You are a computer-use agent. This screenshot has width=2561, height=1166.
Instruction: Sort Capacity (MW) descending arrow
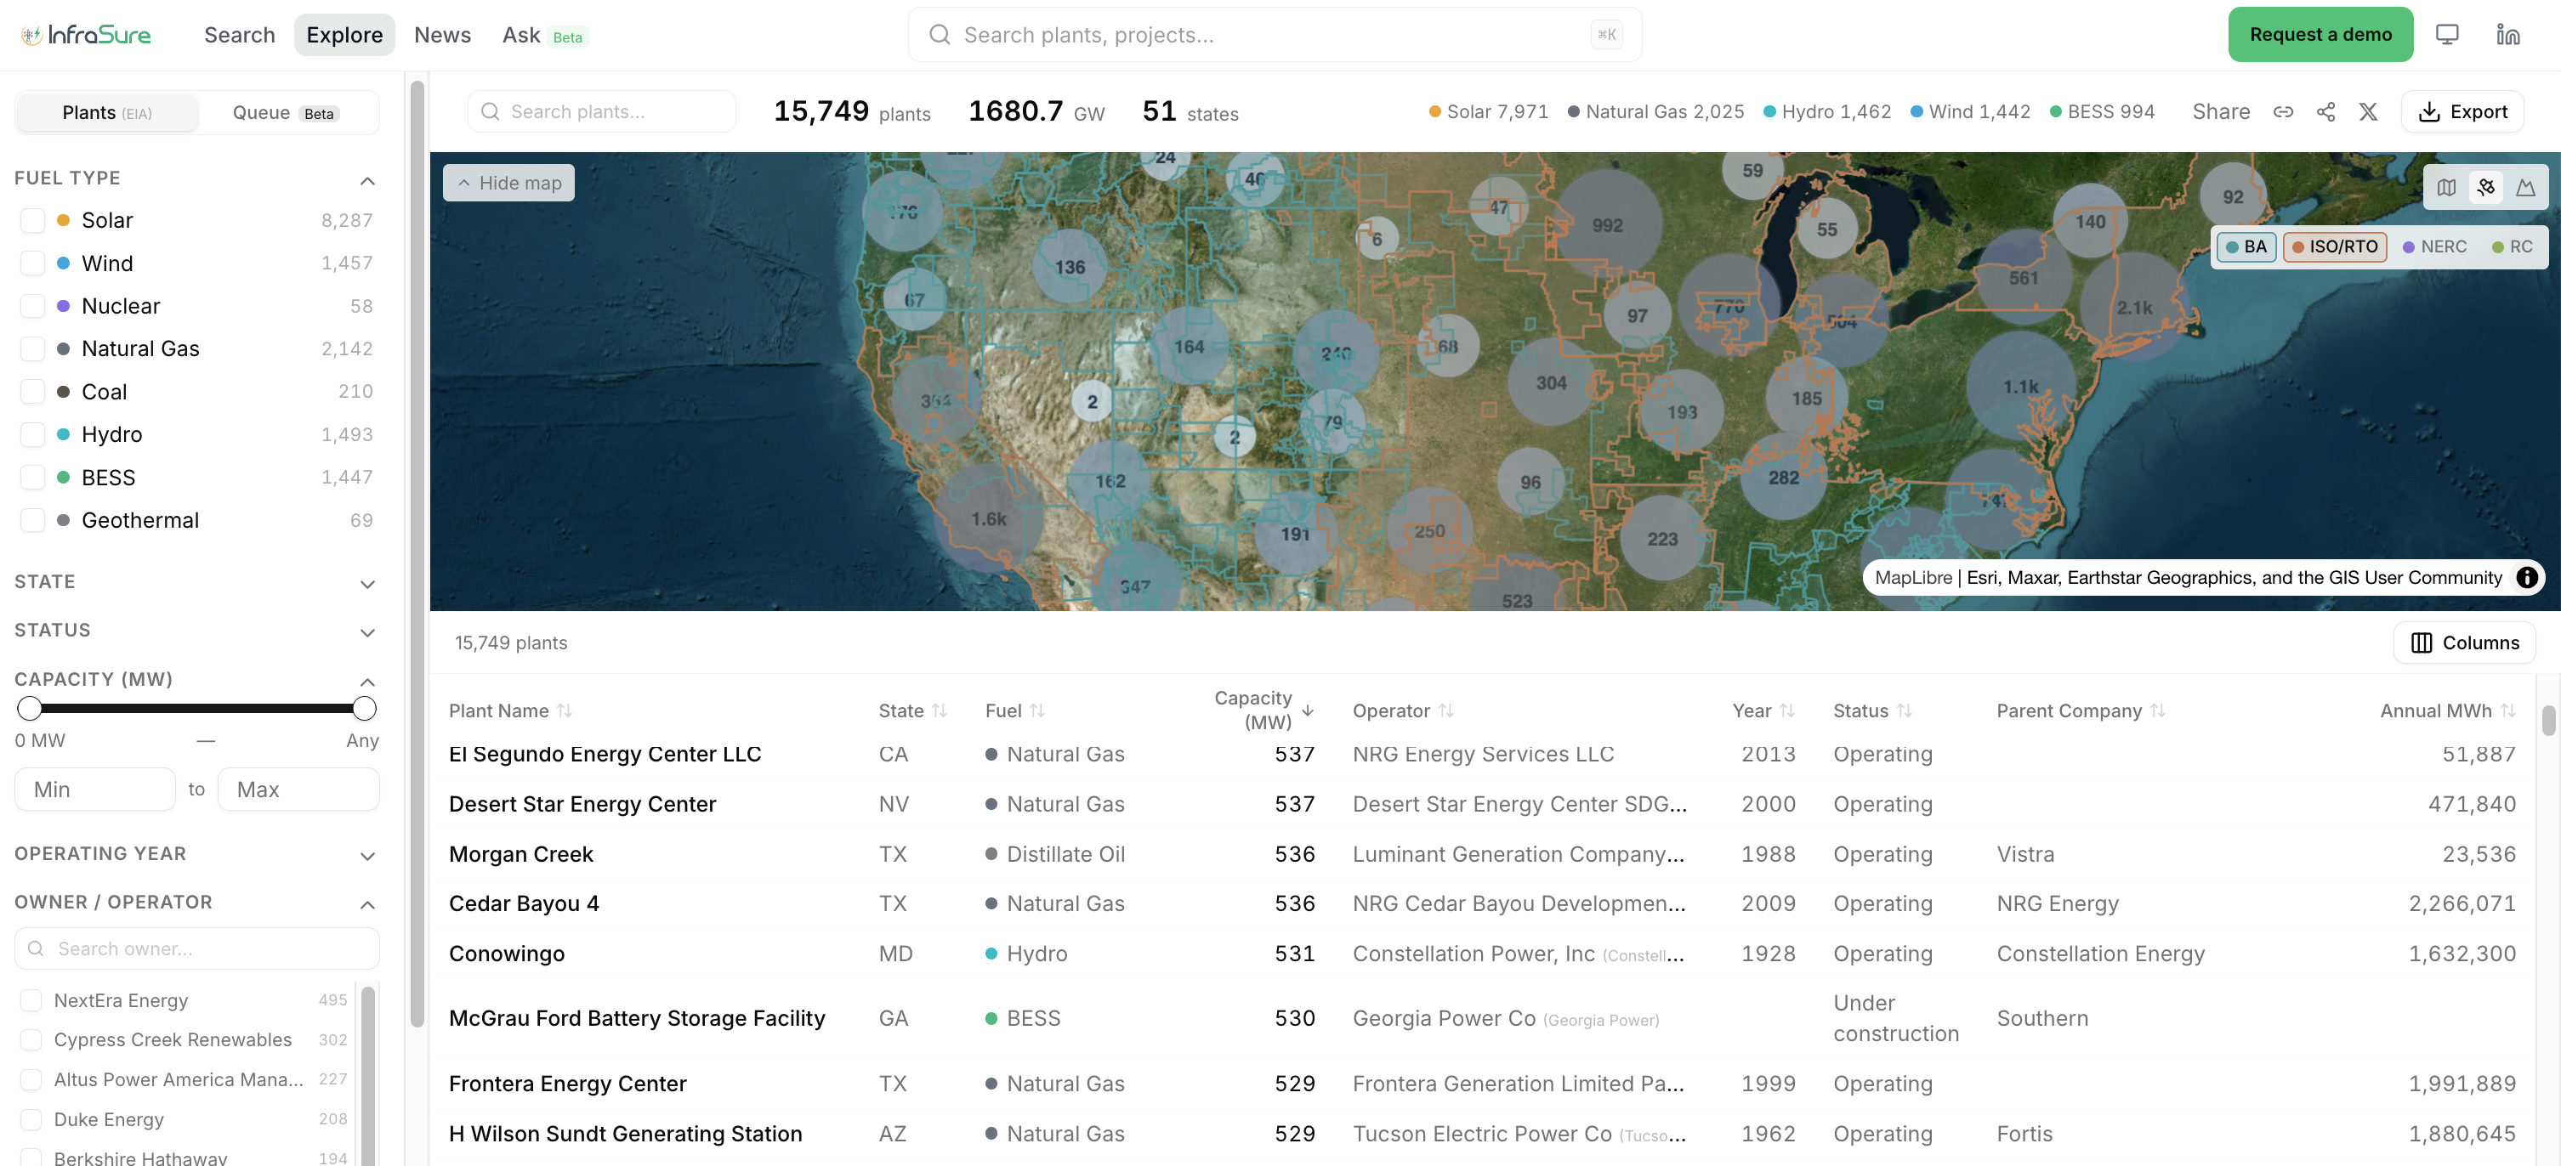point(1309,710)
